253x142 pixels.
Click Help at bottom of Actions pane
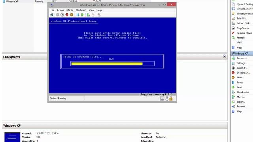click(239, 111)
